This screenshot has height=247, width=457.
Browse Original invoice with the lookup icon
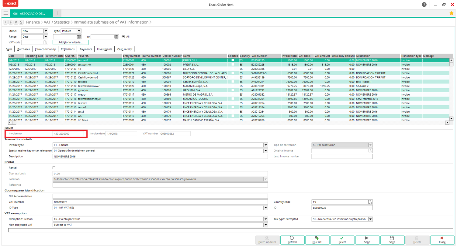[x=370, y=151]
